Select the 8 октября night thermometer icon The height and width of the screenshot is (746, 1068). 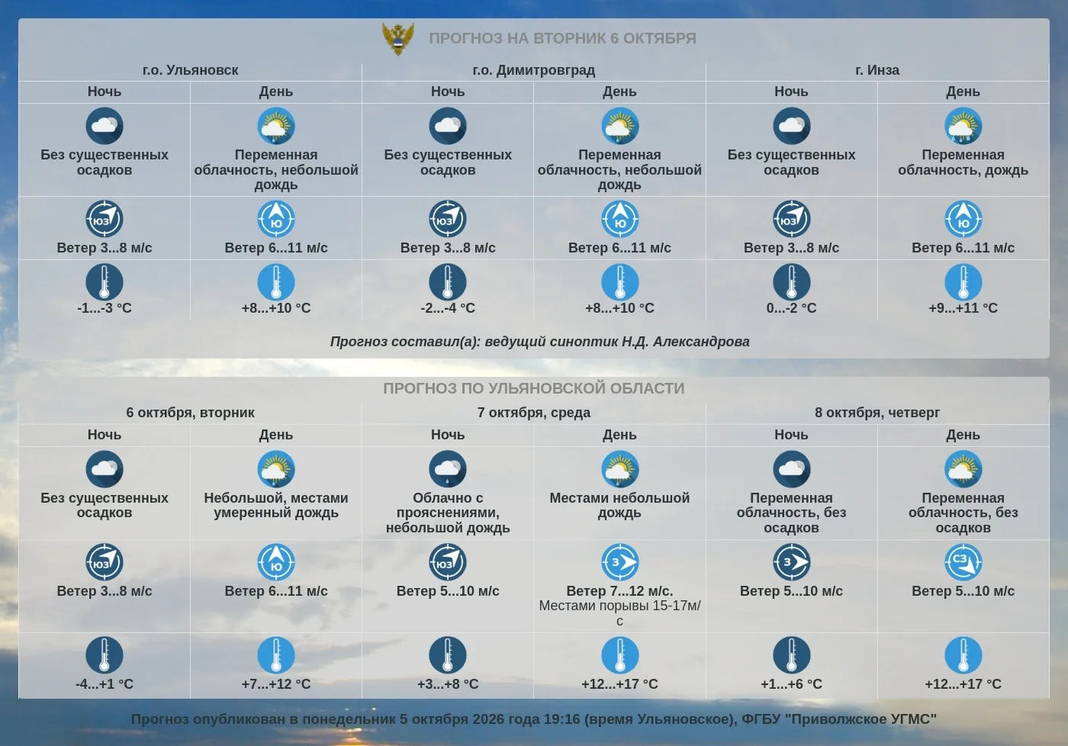tap(791, 655)
